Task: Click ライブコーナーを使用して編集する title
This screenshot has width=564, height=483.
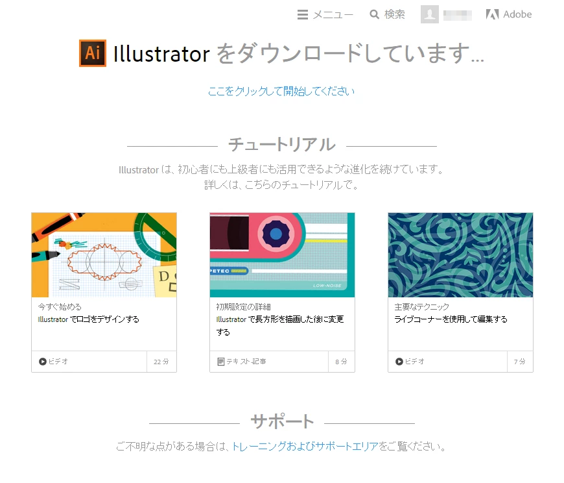Action: coord(451,319)
